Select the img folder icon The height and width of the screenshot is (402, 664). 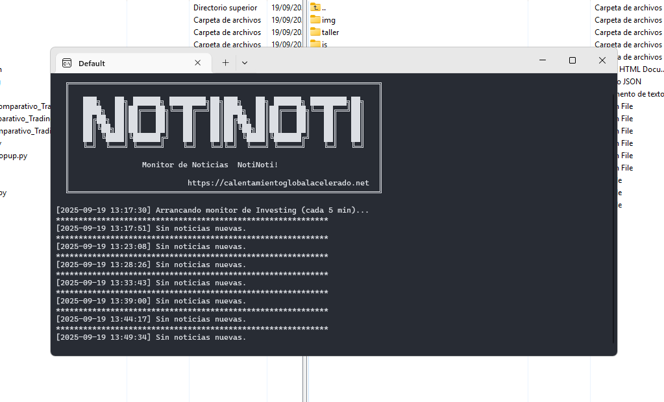315,20
